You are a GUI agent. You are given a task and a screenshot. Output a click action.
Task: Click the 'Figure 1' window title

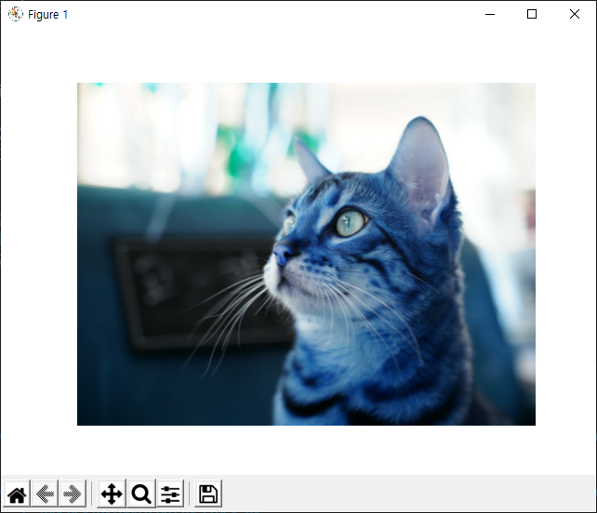[x=48, y=15]
